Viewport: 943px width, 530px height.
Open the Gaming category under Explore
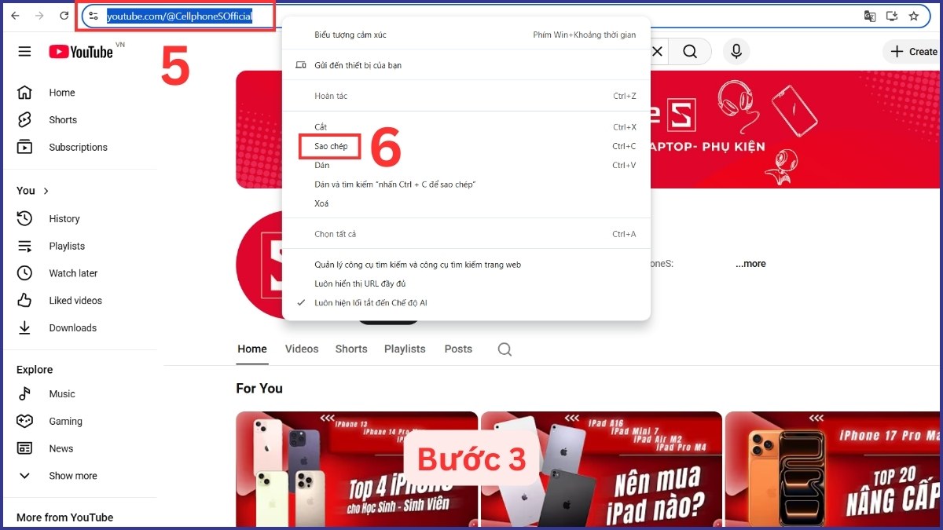66,421
